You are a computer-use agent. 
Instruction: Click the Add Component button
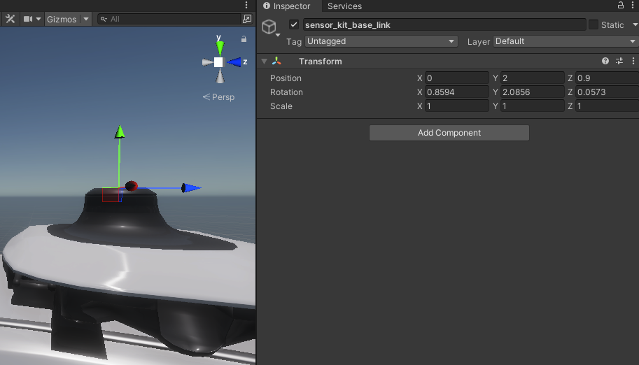(449, 133)
